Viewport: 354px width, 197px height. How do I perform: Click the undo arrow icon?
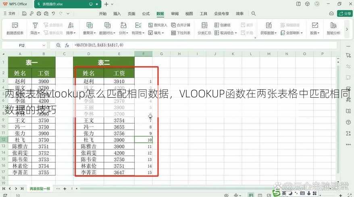(53, 14)
